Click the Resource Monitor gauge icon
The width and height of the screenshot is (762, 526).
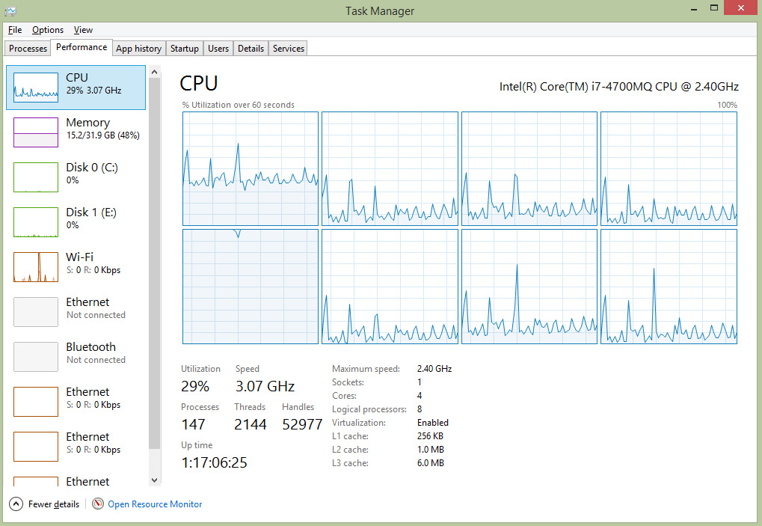tap(98, 504)
